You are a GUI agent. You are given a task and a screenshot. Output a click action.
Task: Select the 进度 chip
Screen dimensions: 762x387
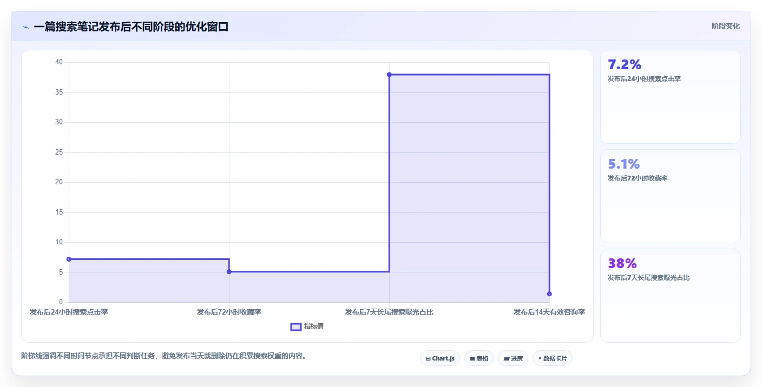point(513,358)
